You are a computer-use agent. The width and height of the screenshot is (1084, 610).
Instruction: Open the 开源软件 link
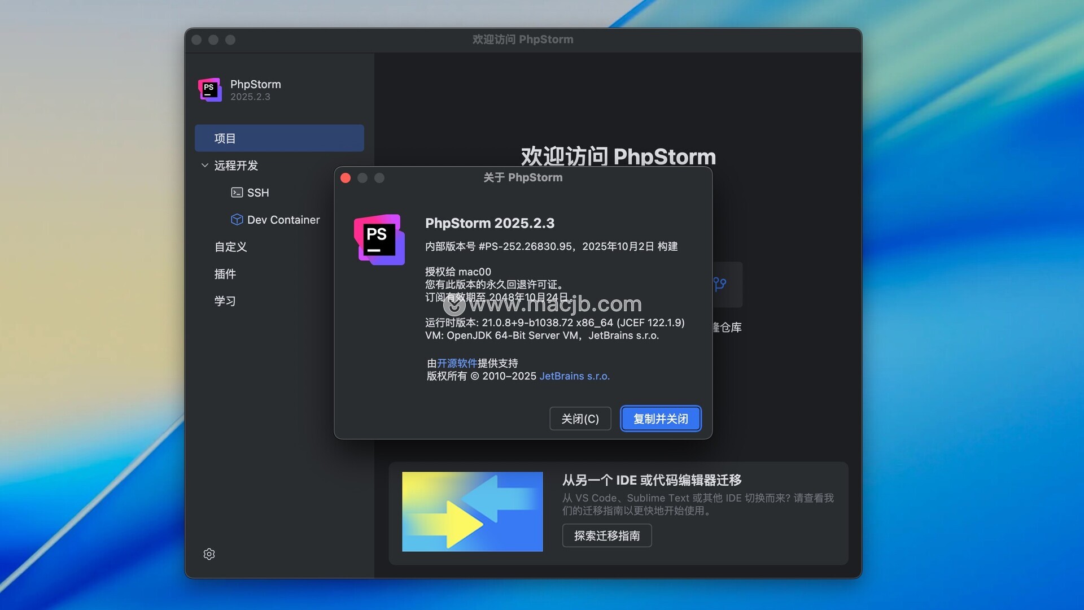(x=457, y=363)
